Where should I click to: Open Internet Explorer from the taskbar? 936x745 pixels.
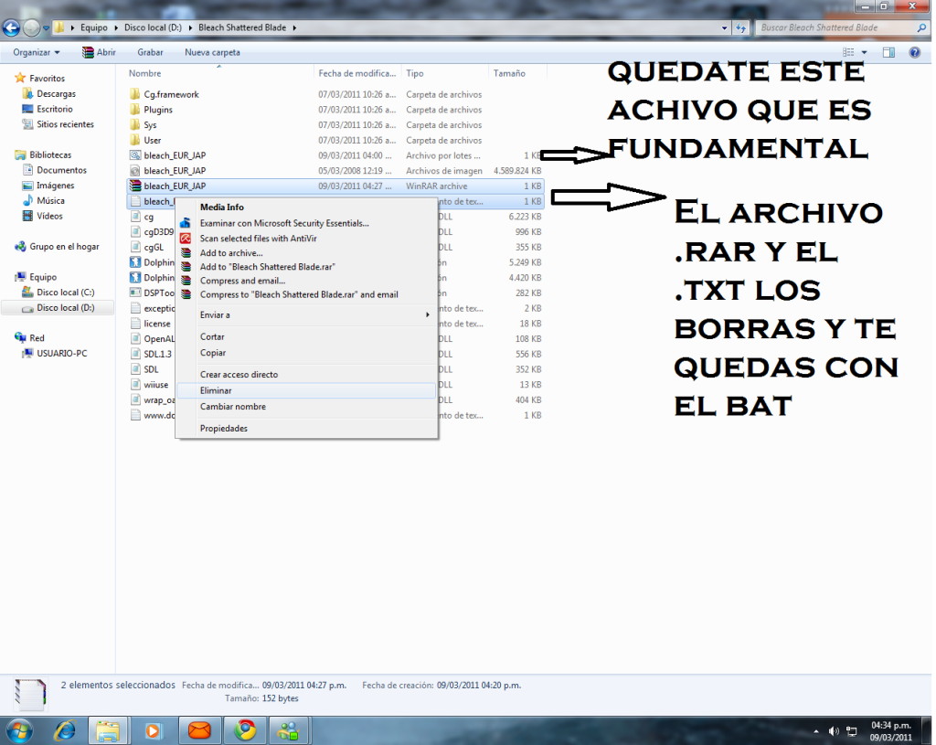65,730
